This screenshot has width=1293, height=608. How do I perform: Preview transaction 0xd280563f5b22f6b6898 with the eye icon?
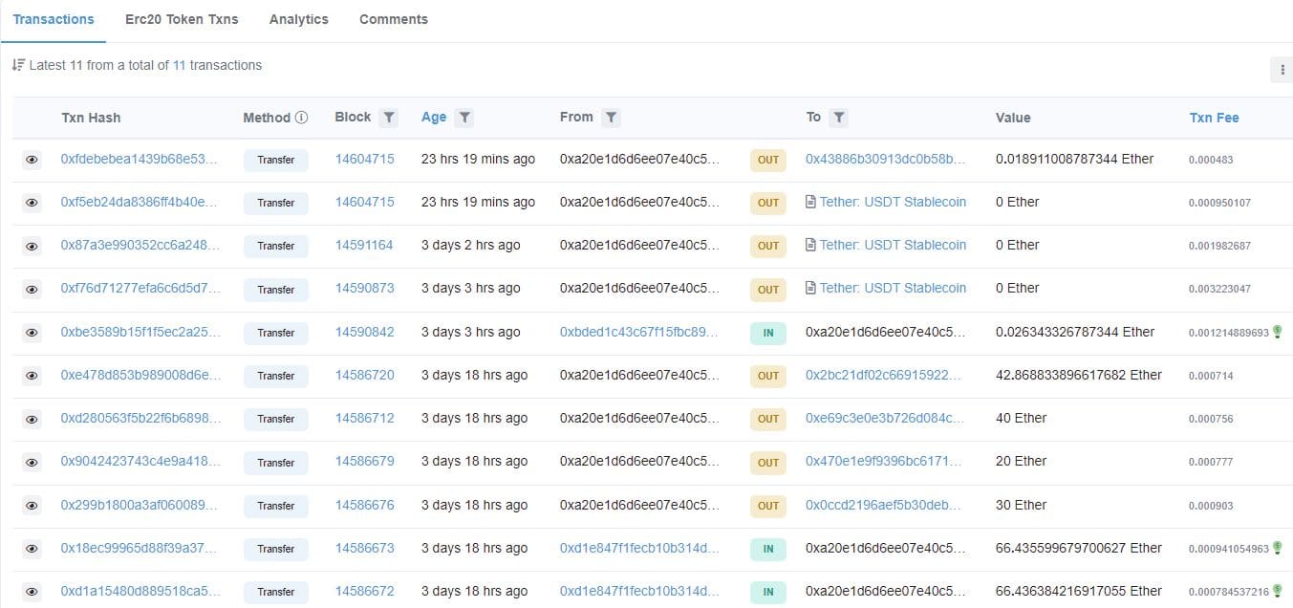(32, 419)
